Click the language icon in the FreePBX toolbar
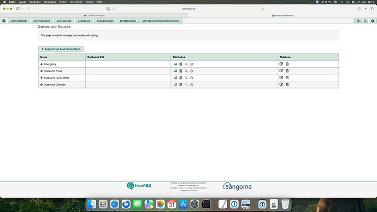 click(358, 21)
